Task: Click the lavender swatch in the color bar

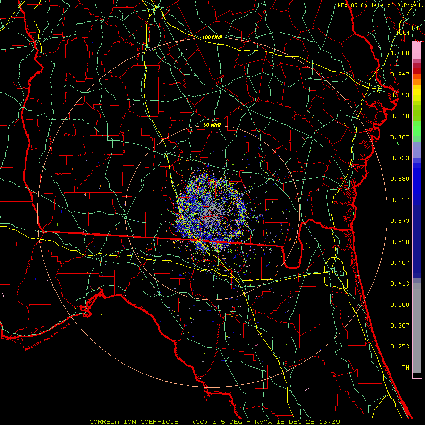Action: (417, 150)
